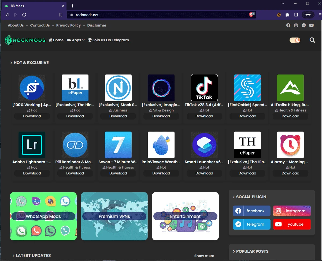Click the Adobe Lightroom Lr icon
Viewport: 322px width, 261px height.
pyautogui.click(x=32, y=145)
